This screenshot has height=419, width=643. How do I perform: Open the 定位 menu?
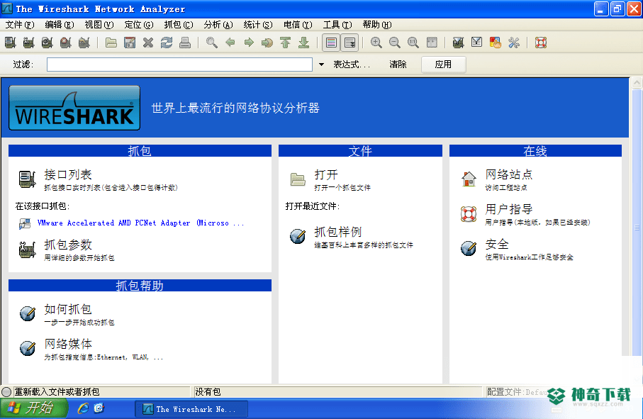(139, 25)
